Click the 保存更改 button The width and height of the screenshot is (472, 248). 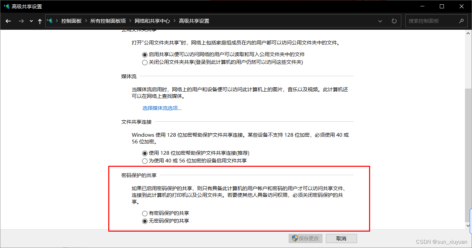coord(305,239)
